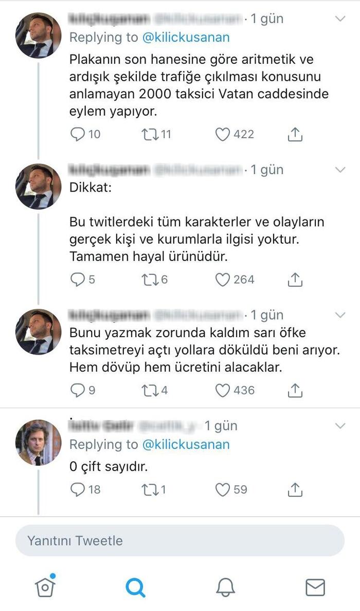360x611 pixels.
Task: Tap '@kilickusanan' mention in the last reply
Action: 186,445
